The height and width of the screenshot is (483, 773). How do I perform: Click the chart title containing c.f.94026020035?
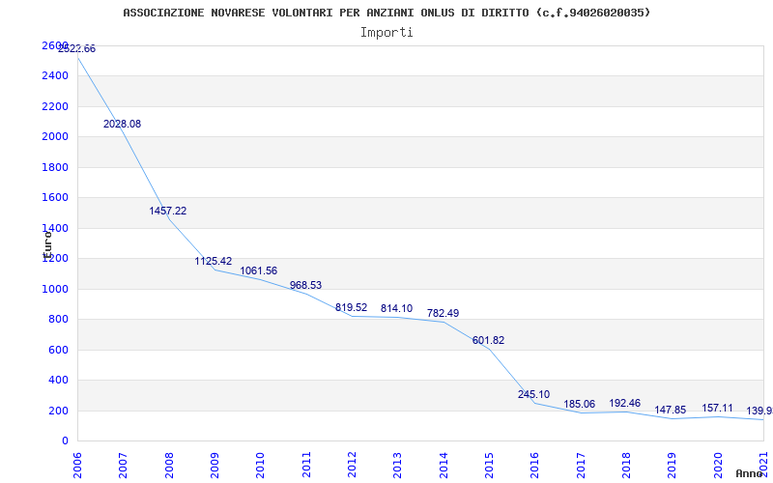point(386,13)
